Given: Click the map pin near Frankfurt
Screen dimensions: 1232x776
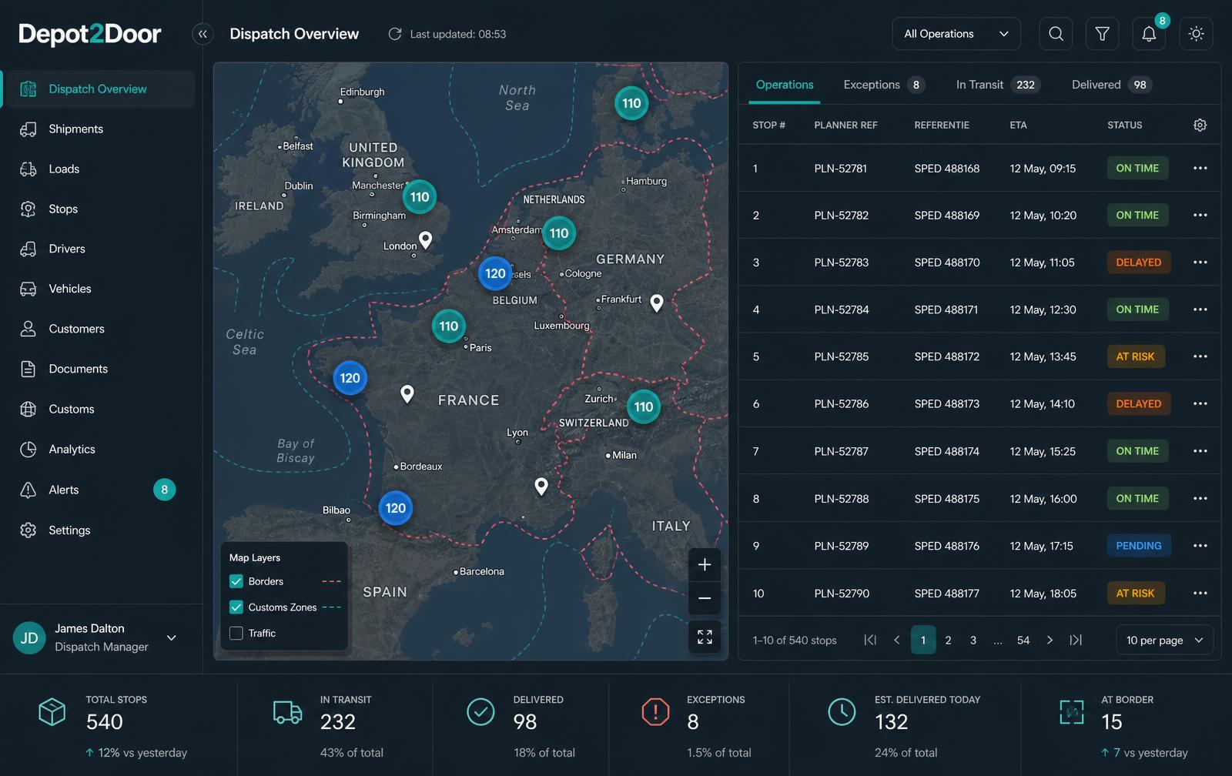Looking at the screenshot, I should pos(657,303).
